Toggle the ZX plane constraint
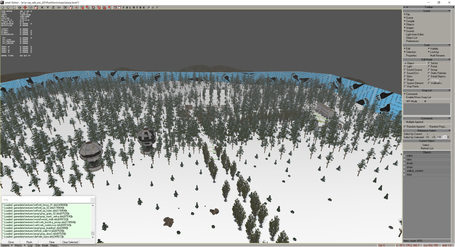 (x=59, y=7)
